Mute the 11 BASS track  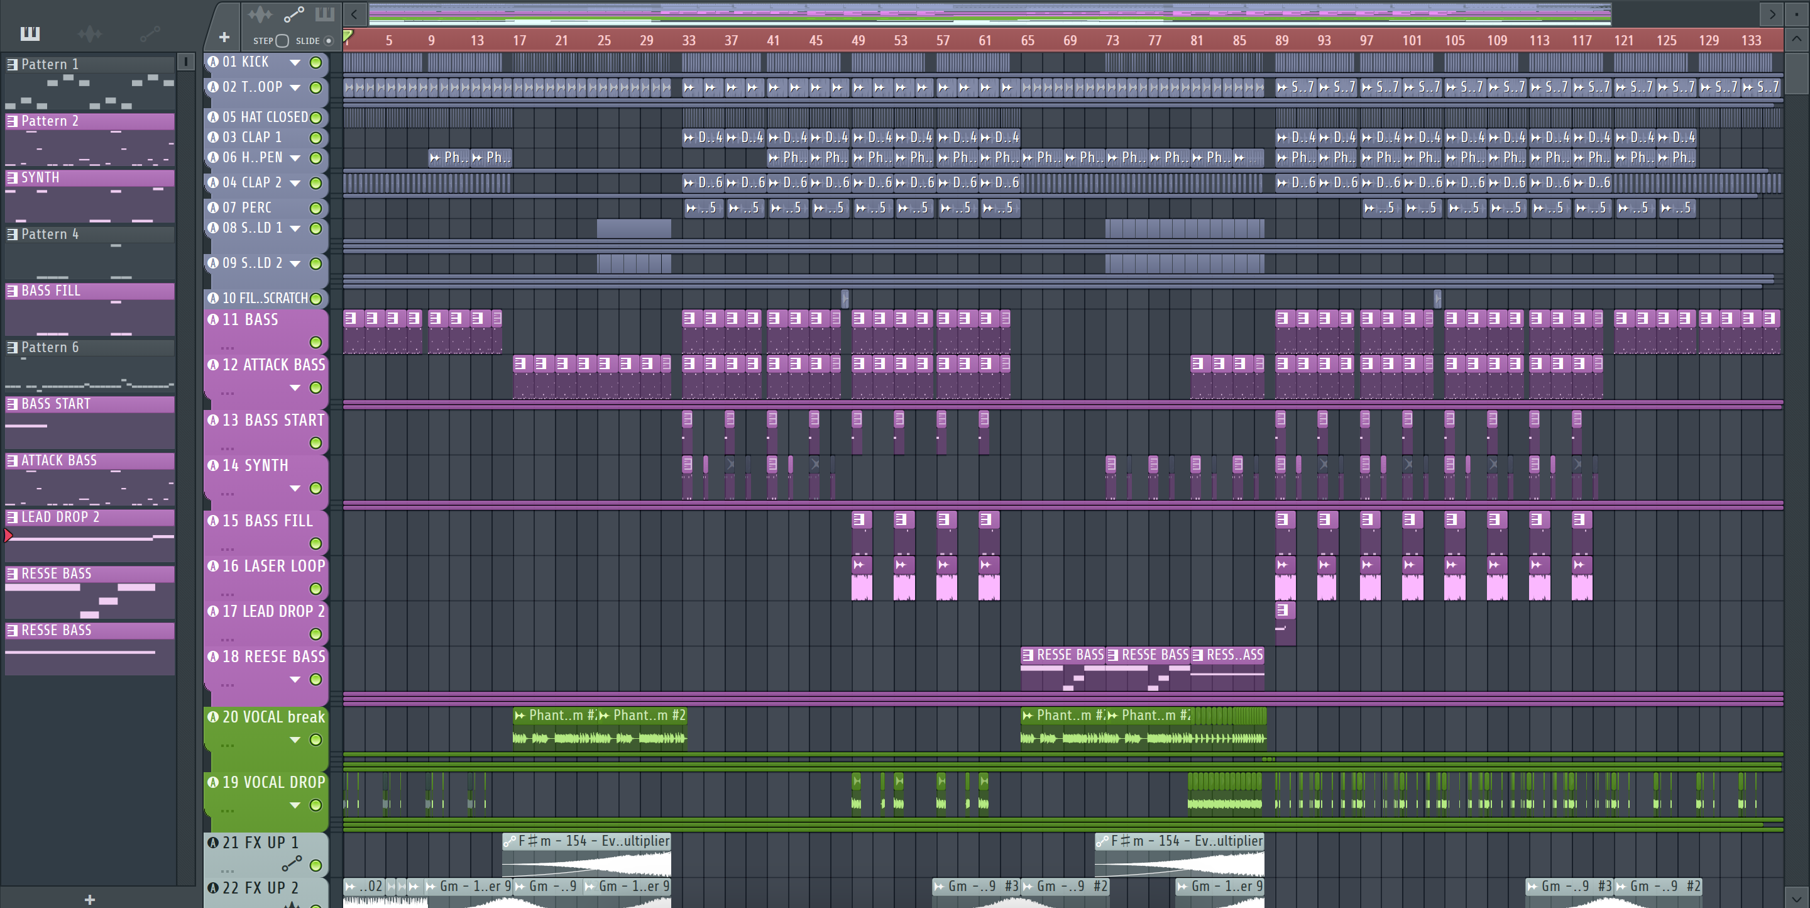(316, 342)
